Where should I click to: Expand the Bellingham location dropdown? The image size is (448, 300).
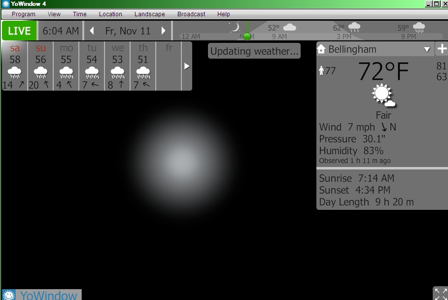tap(427, 50)
